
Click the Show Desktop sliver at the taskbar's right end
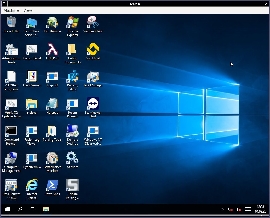[x=268, y=209]
